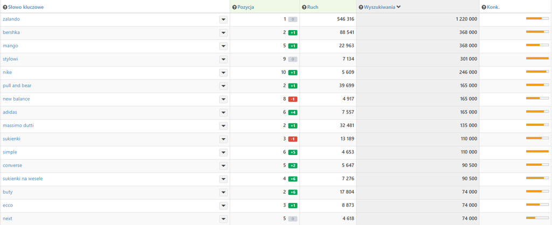This screenshot has height=225, width=552.
Task: Open the dropdown arrow for zalando keyword
Action: tap(224, 19)
